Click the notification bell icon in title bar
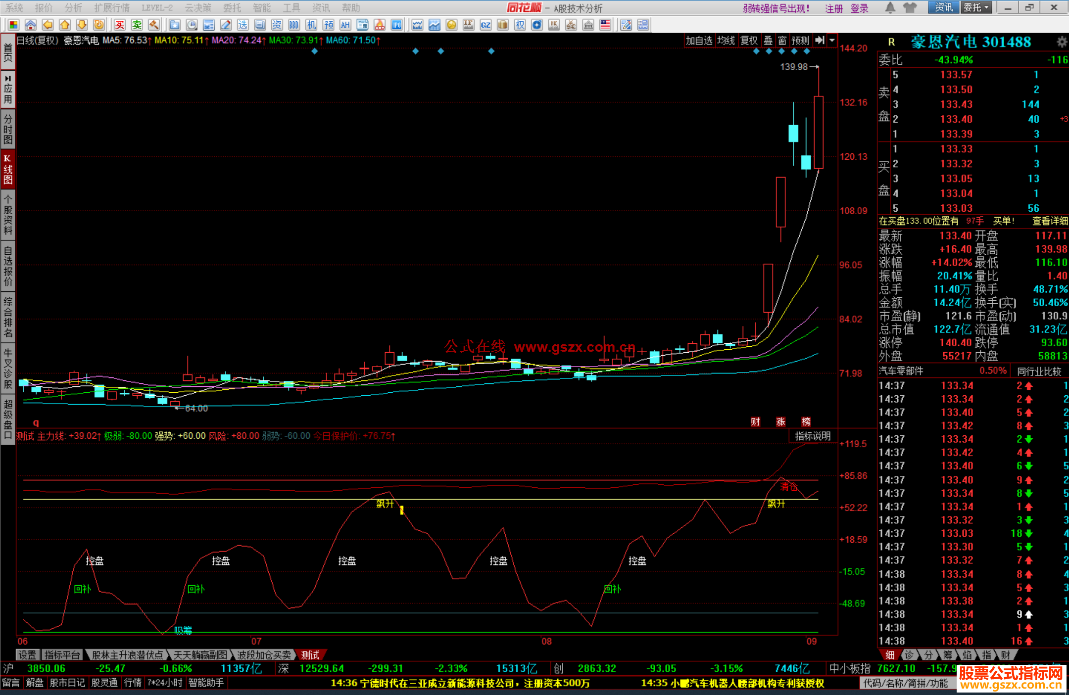 point(890,7)
